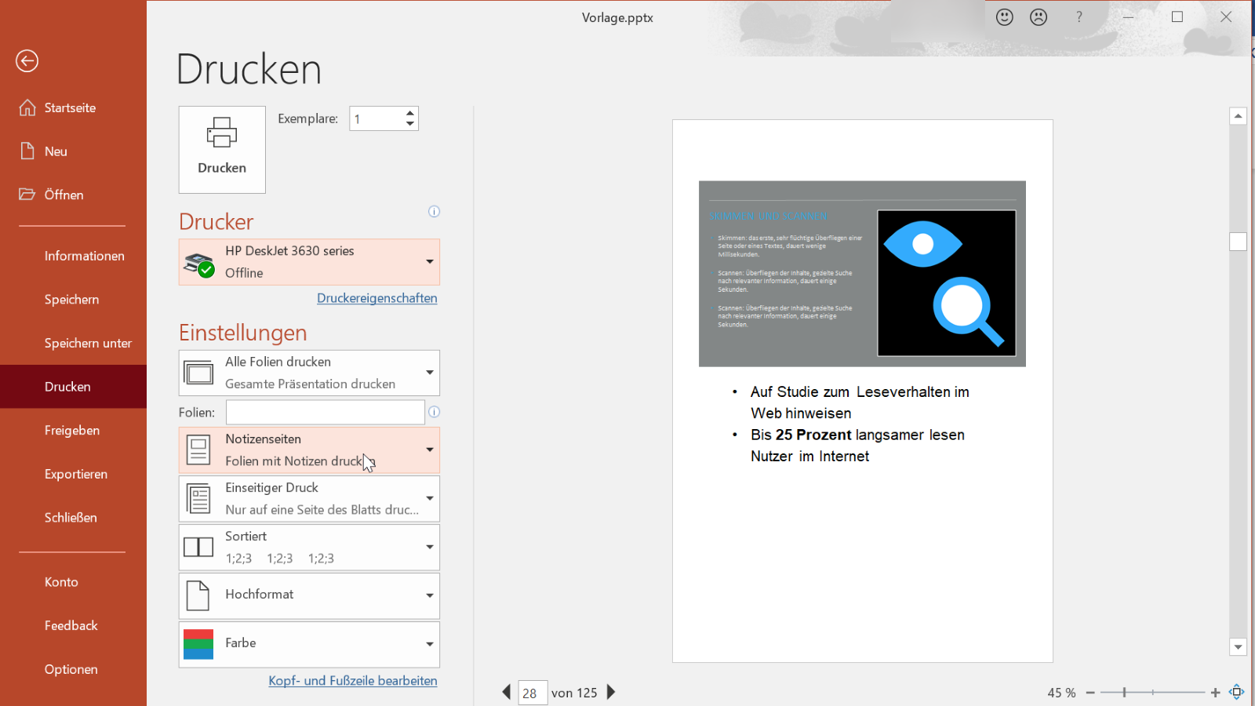Click the printer icon Drucken button
This screenshot has height=706, width=1255.
[x=222, y=149]
